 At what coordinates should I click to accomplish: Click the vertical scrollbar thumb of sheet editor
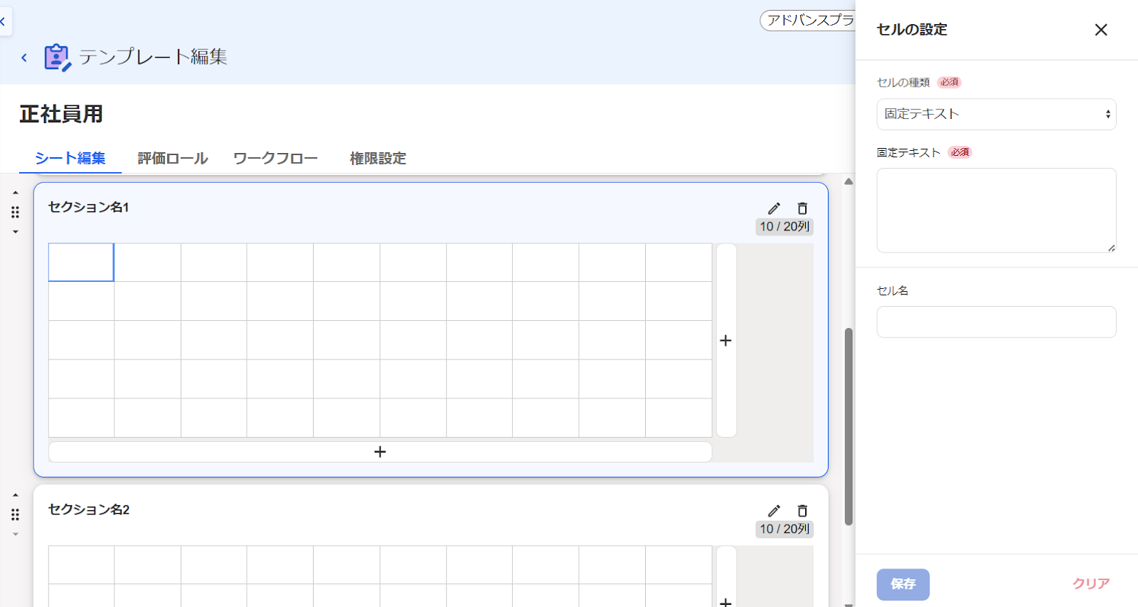tap(849, 427)
